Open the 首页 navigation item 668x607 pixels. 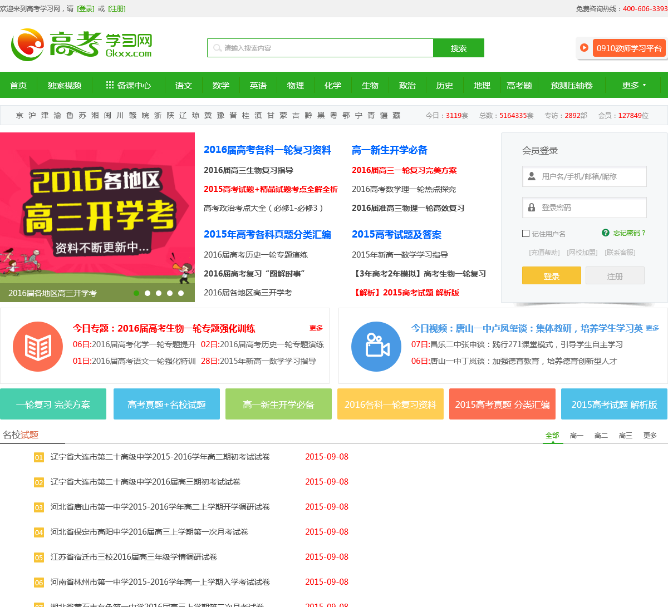point(18,85)
